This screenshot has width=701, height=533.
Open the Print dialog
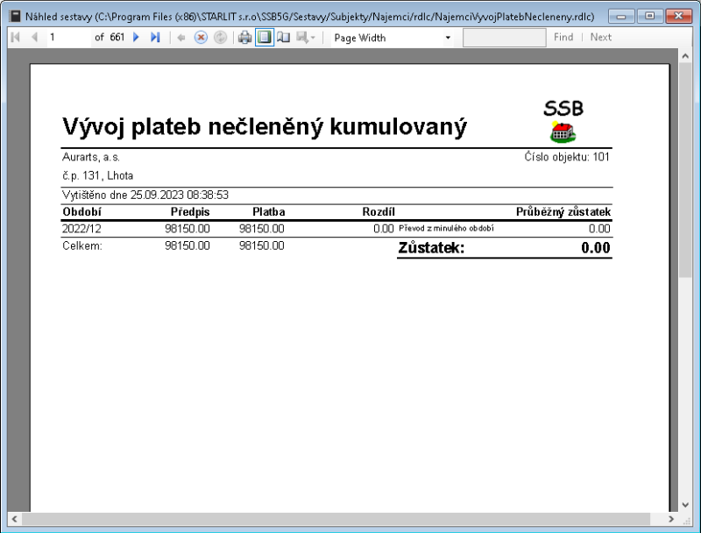tap(246, 37)
